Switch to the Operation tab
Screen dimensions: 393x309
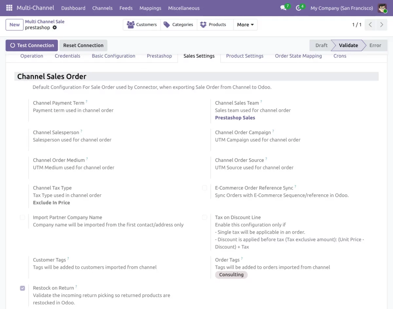(32, 56)
